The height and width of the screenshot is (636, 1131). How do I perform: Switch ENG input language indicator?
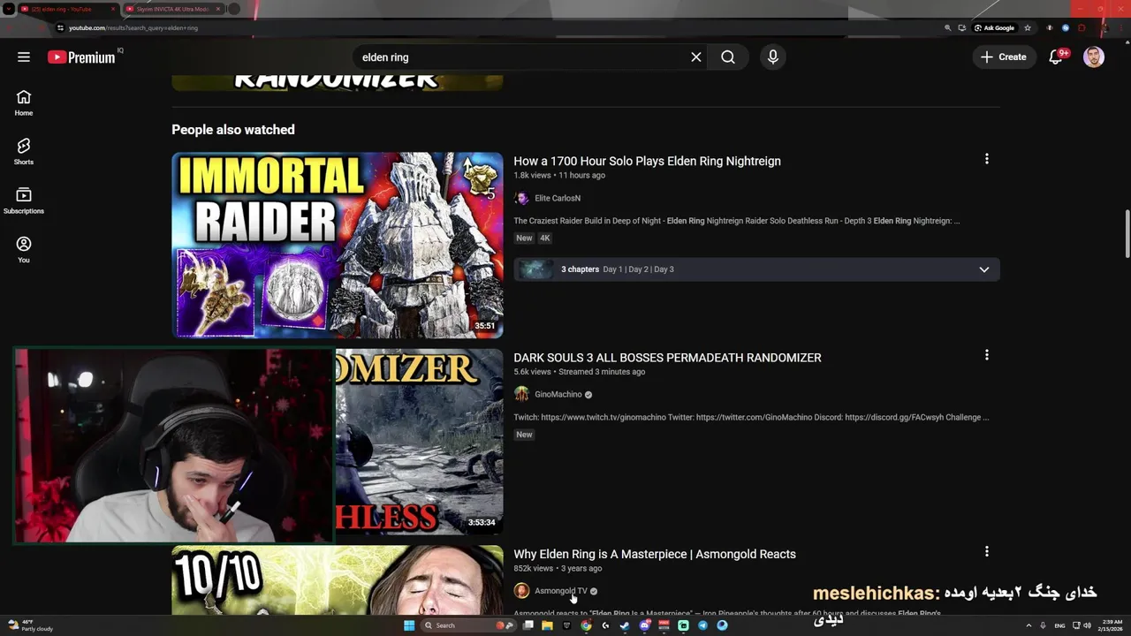tap(1059, 625)
